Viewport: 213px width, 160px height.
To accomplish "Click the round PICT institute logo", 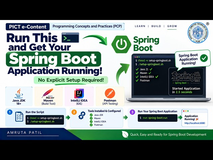I will click(198, 33).
